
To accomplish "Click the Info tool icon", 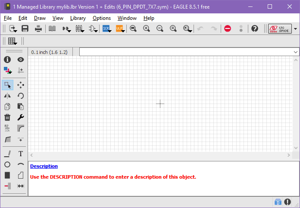I will (7, 60).
